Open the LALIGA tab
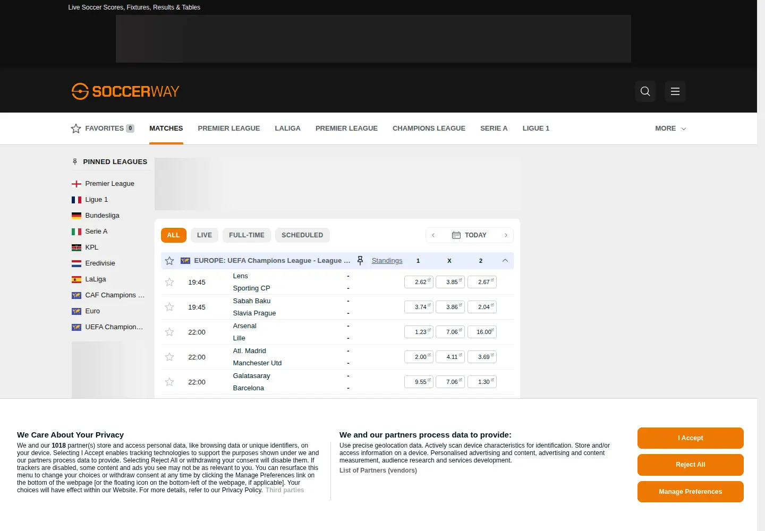Viewport: 765px width, 531px height. tap(287, 129)
